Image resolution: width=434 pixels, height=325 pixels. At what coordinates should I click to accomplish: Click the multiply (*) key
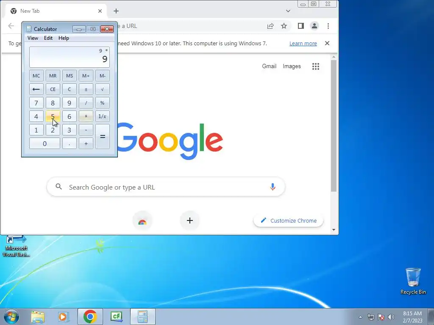tap(86, 116)
